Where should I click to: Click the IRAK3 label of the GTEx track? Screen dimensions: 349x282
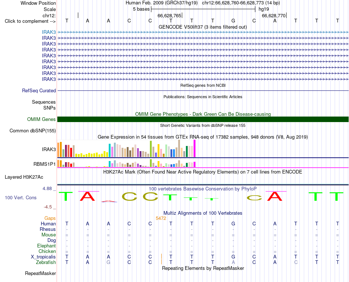tap(49, 149)
